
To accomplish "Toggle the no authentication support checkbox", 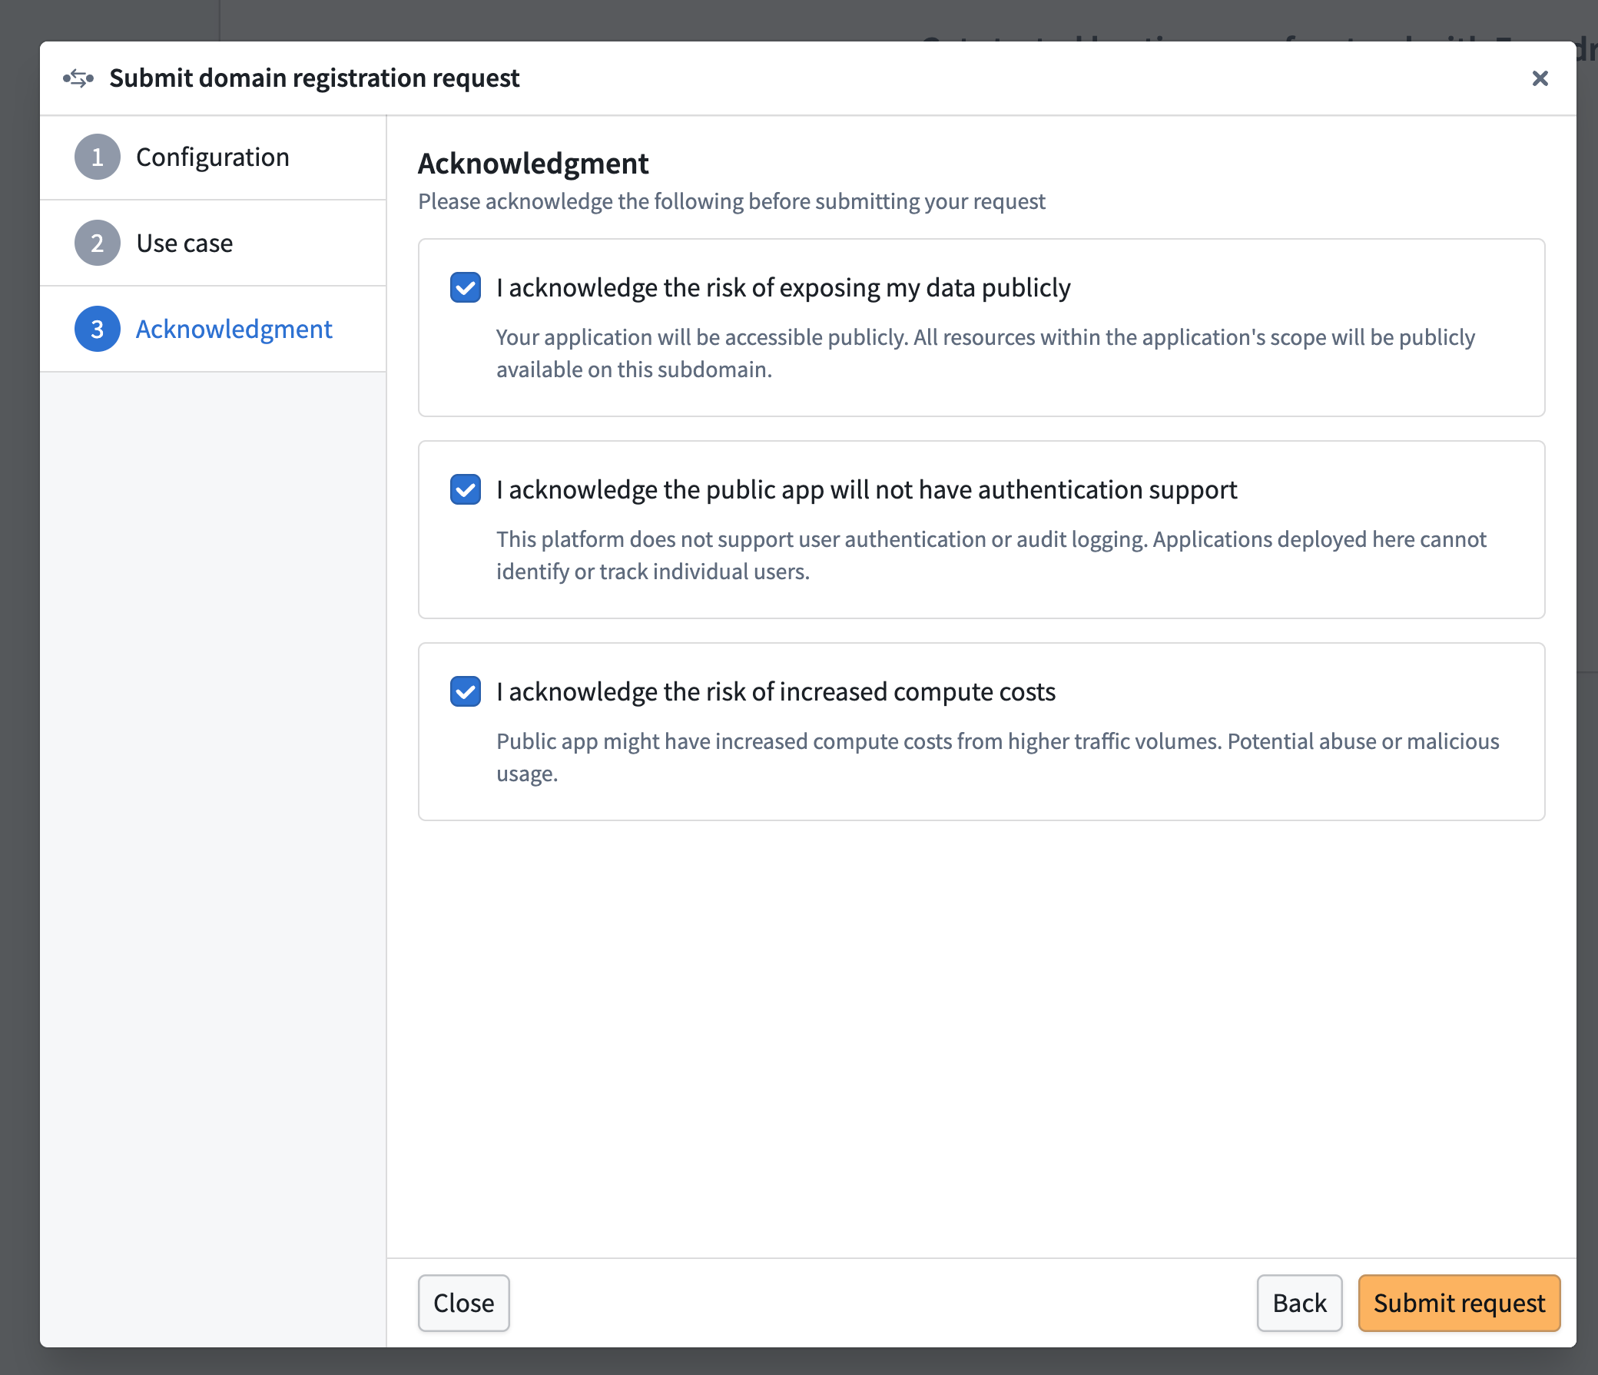I will tap(465, 489).
